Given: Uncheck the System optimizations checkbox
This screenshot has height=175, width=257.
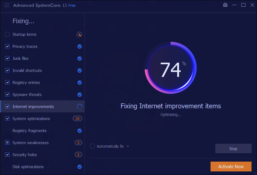Looking at the screenshot, I should [x=7, y=118].
